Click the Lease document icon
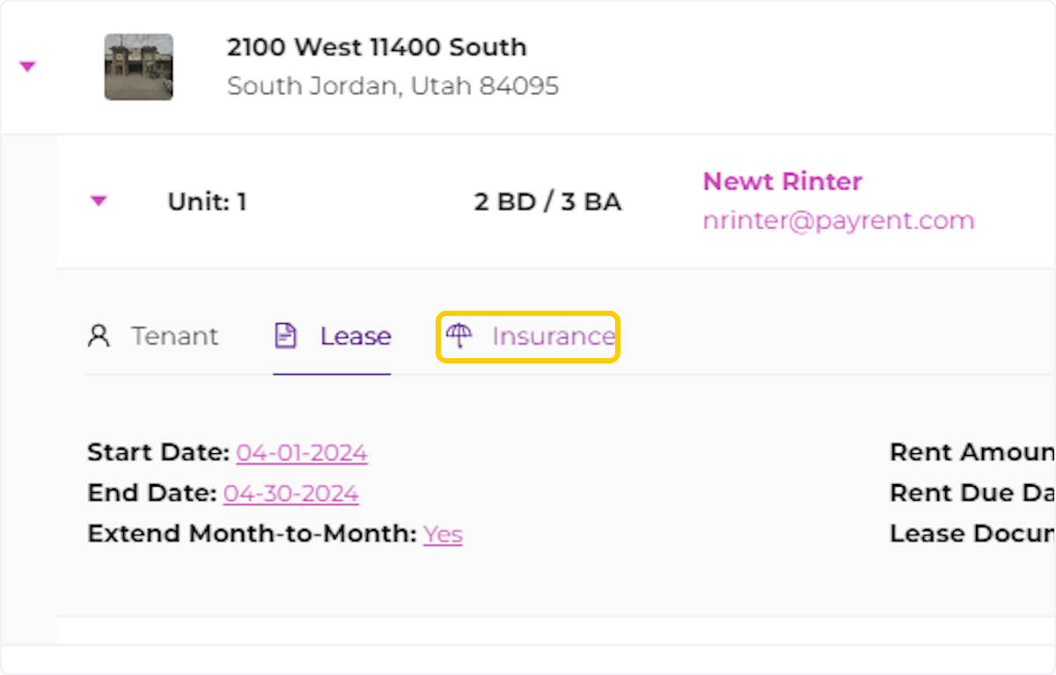This screenshot has width=1056, height=675. pos(285,336)
